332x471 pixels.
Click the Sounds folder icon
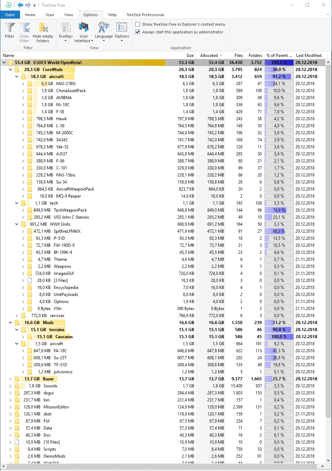[x=17, y=386]
